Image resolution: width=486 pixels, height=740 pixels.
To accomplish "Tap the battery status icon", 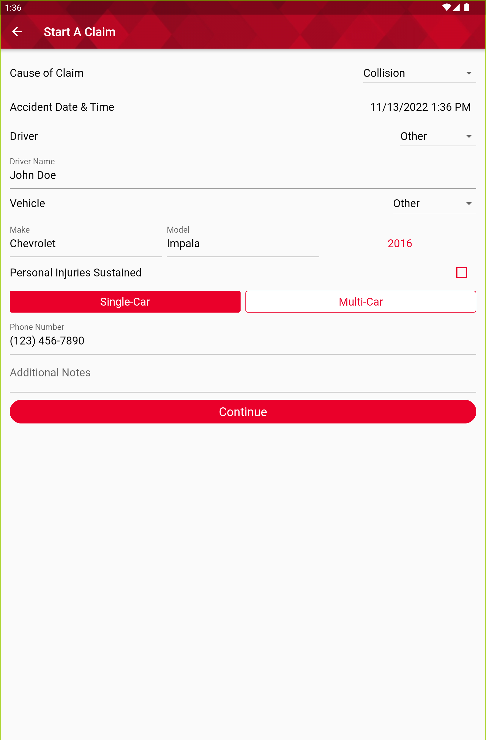I will coord(467,8).
